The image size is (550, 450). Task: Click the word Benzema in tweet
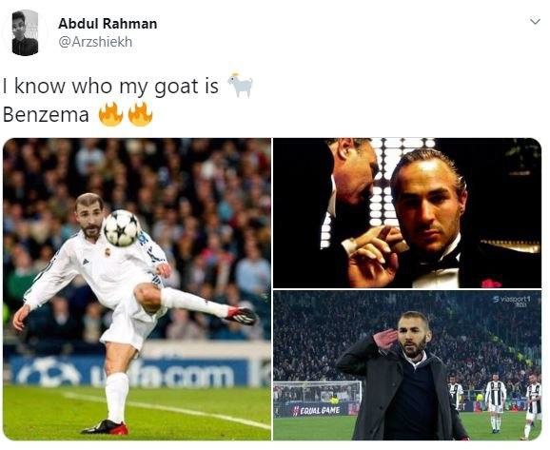coord(46,115)
